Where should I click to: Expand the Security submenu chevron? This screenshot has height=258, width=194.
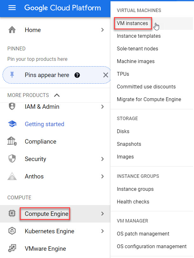coord(102,159)
